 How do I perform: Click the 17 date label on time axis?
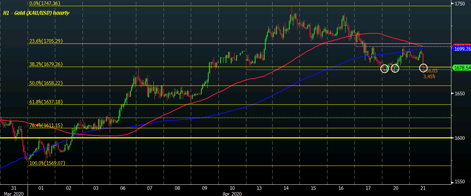coord(368,188)
